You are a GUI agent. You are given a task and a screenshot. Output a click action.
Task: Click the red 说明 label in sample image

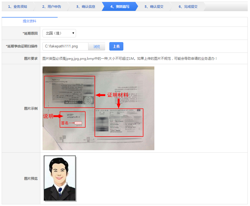[x=48, y=116]
